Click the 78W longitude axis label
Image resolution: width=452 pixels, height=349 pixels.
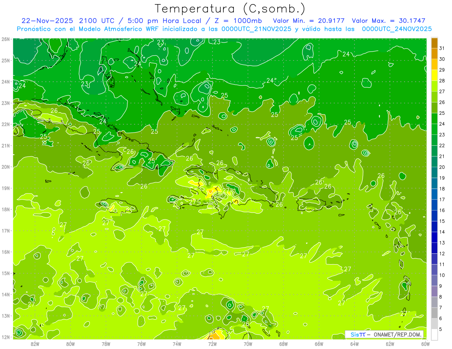pos(106,343)
